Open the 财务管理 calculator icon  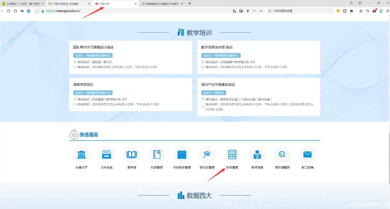[232, 155]
